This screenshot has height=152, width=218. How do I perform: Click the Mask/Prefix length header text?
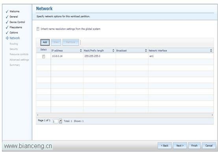click(x=94, y=50)
